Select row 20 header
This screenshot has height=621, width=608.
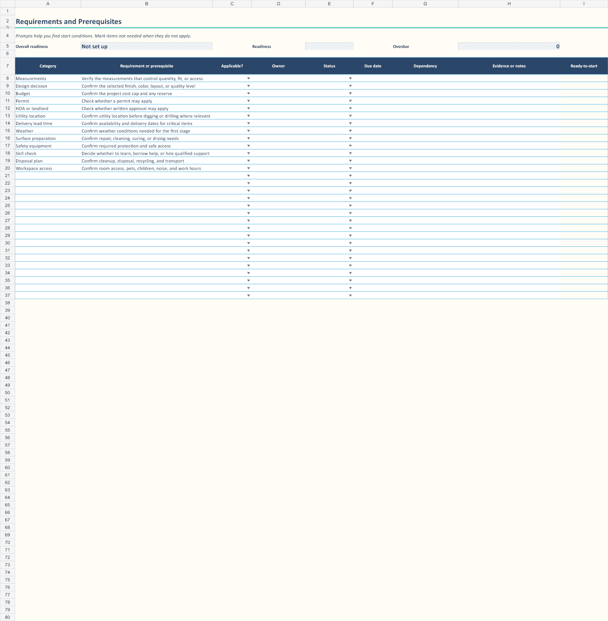click(x=7, y=168)
